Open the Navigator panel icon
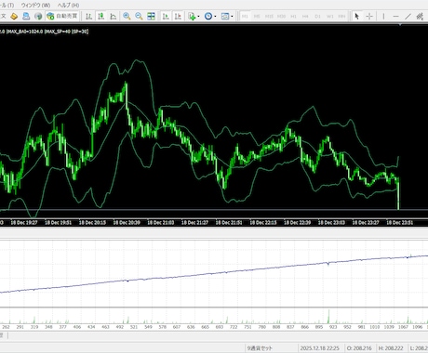 click(26, 16)
